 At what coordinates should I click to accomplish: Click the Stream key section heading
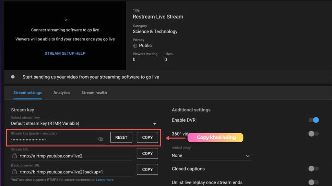(x=22, y=110)
